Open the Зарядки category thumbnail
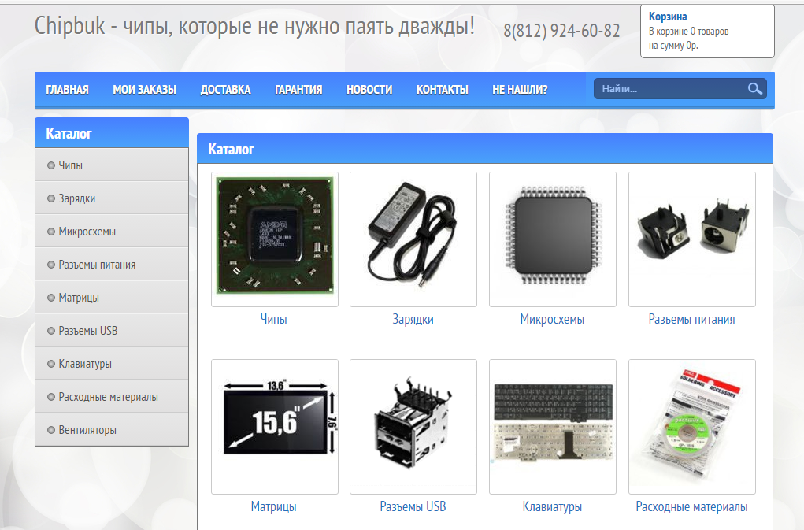This screenshot has width=804, height=530. point(413,238)
